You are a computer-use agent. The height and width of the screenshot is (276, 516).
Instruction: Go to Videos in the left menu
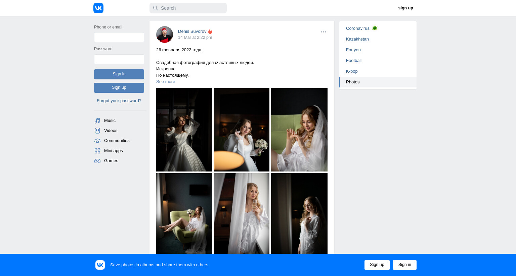[111, 131]
